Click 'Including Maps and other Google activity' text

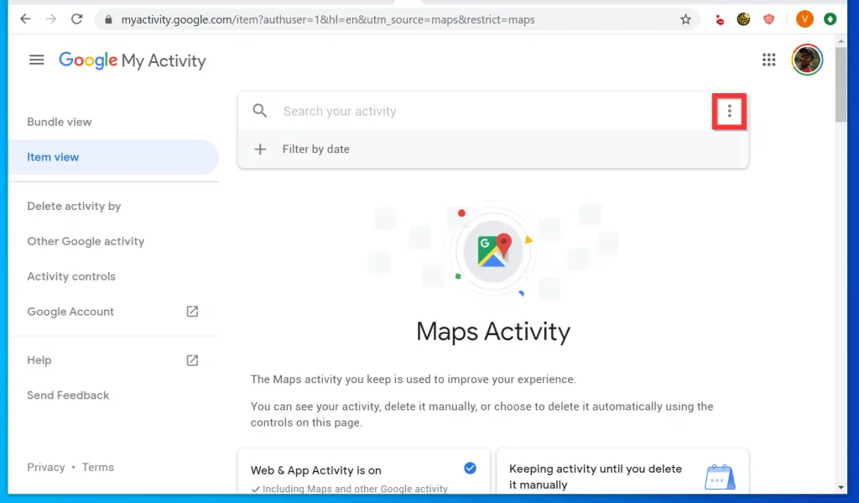point(355,489)
